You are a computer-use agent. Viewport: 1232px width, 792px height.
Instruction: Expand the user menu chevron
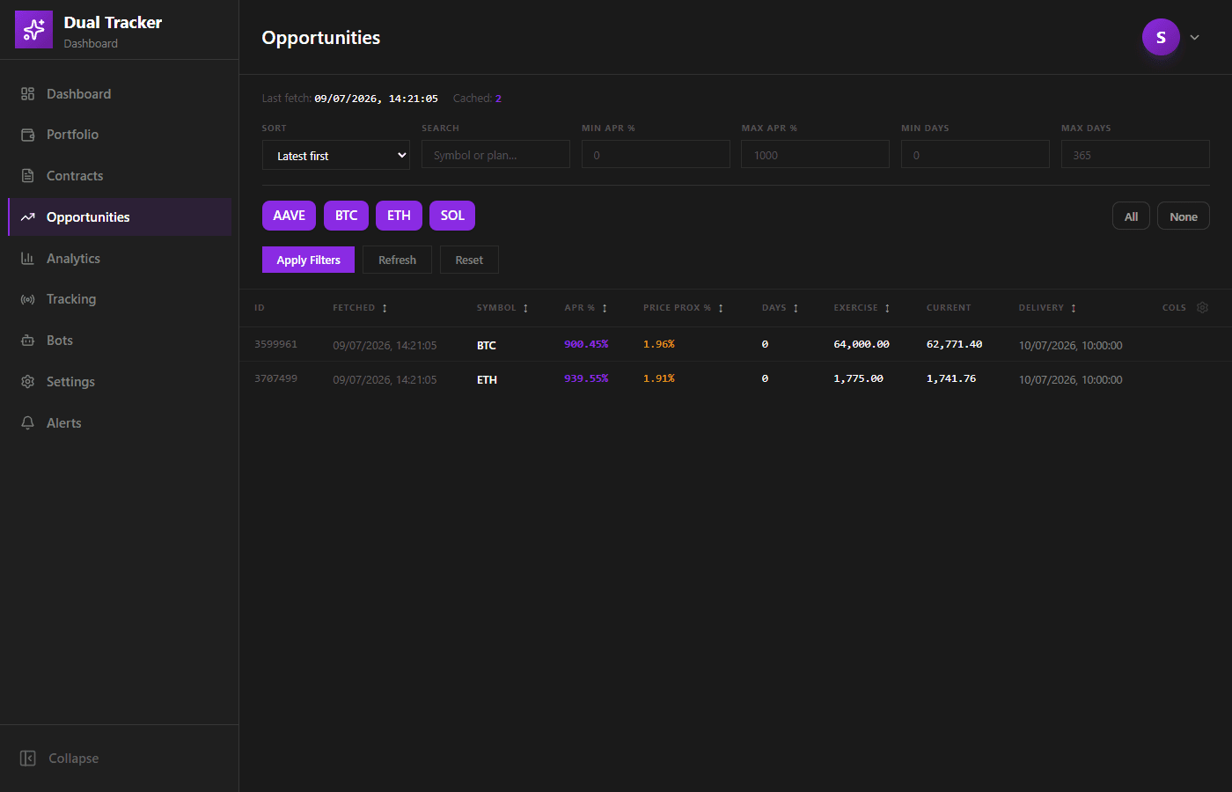pos(1195,38)
